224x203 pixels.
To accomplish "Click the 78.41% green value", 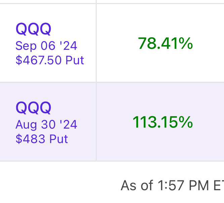I will 165,43.
